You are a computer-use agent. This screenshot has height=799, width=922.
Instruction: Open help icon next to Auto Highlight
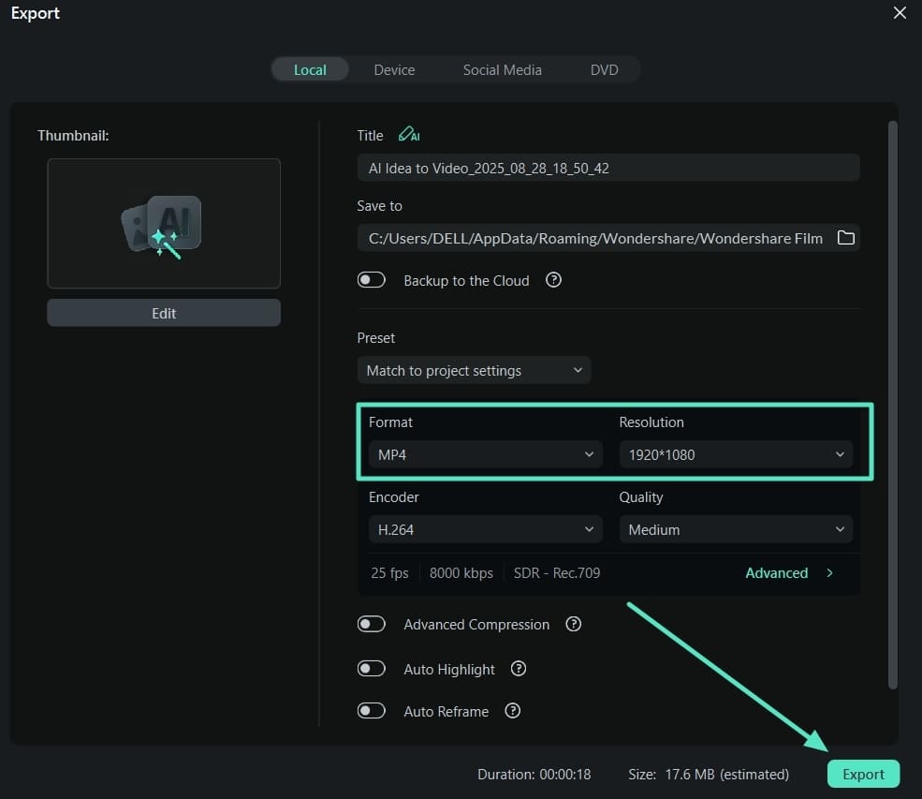pos(518,669)
